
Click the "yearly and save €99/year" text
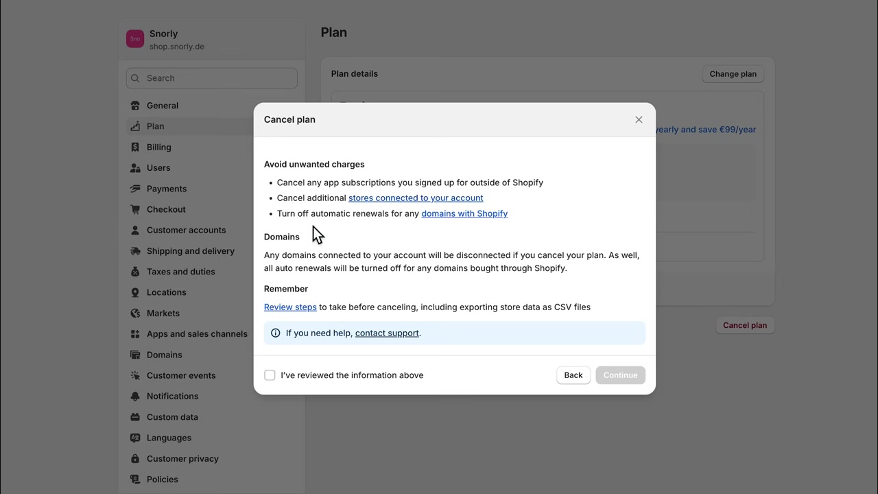[x=706, y=129]
